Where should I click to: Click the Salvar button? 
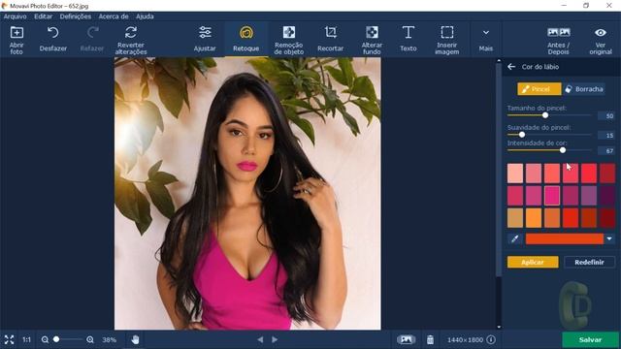click(590, 340)
